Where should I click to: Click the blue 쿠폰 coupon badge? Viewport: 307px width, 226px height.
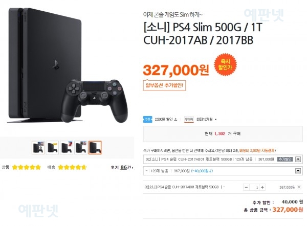click(x=148, y=119)
